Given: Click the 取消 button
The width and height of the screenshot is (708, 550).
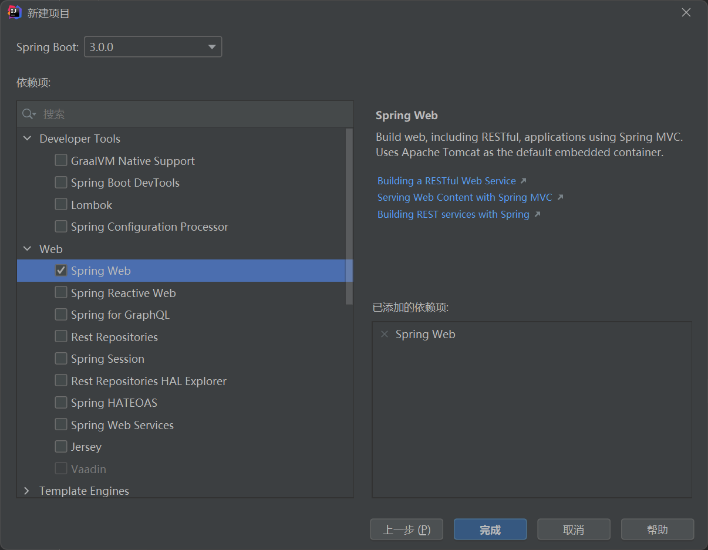Looking at the screenshot, I should coord(574,529).
